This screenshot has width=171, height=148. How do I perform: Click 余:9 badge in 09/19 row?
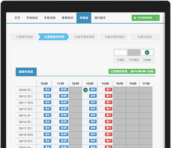coord(93,141)
